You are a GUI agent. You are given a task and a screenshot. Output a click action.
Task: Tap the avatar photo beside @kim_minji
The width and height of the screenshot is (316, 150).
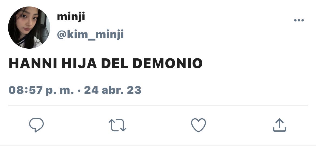[29, 28]
